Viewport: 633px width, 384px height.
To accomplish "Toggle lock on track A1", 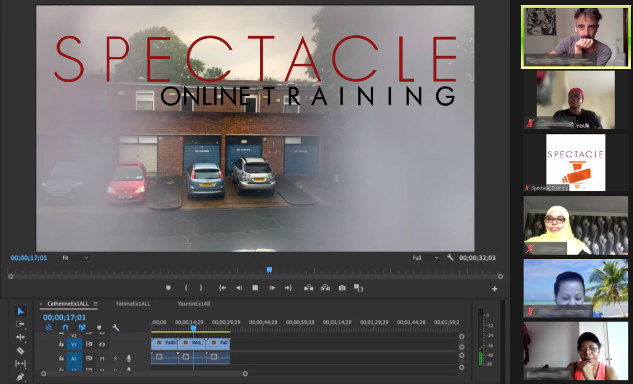I will tap(61, 358).
